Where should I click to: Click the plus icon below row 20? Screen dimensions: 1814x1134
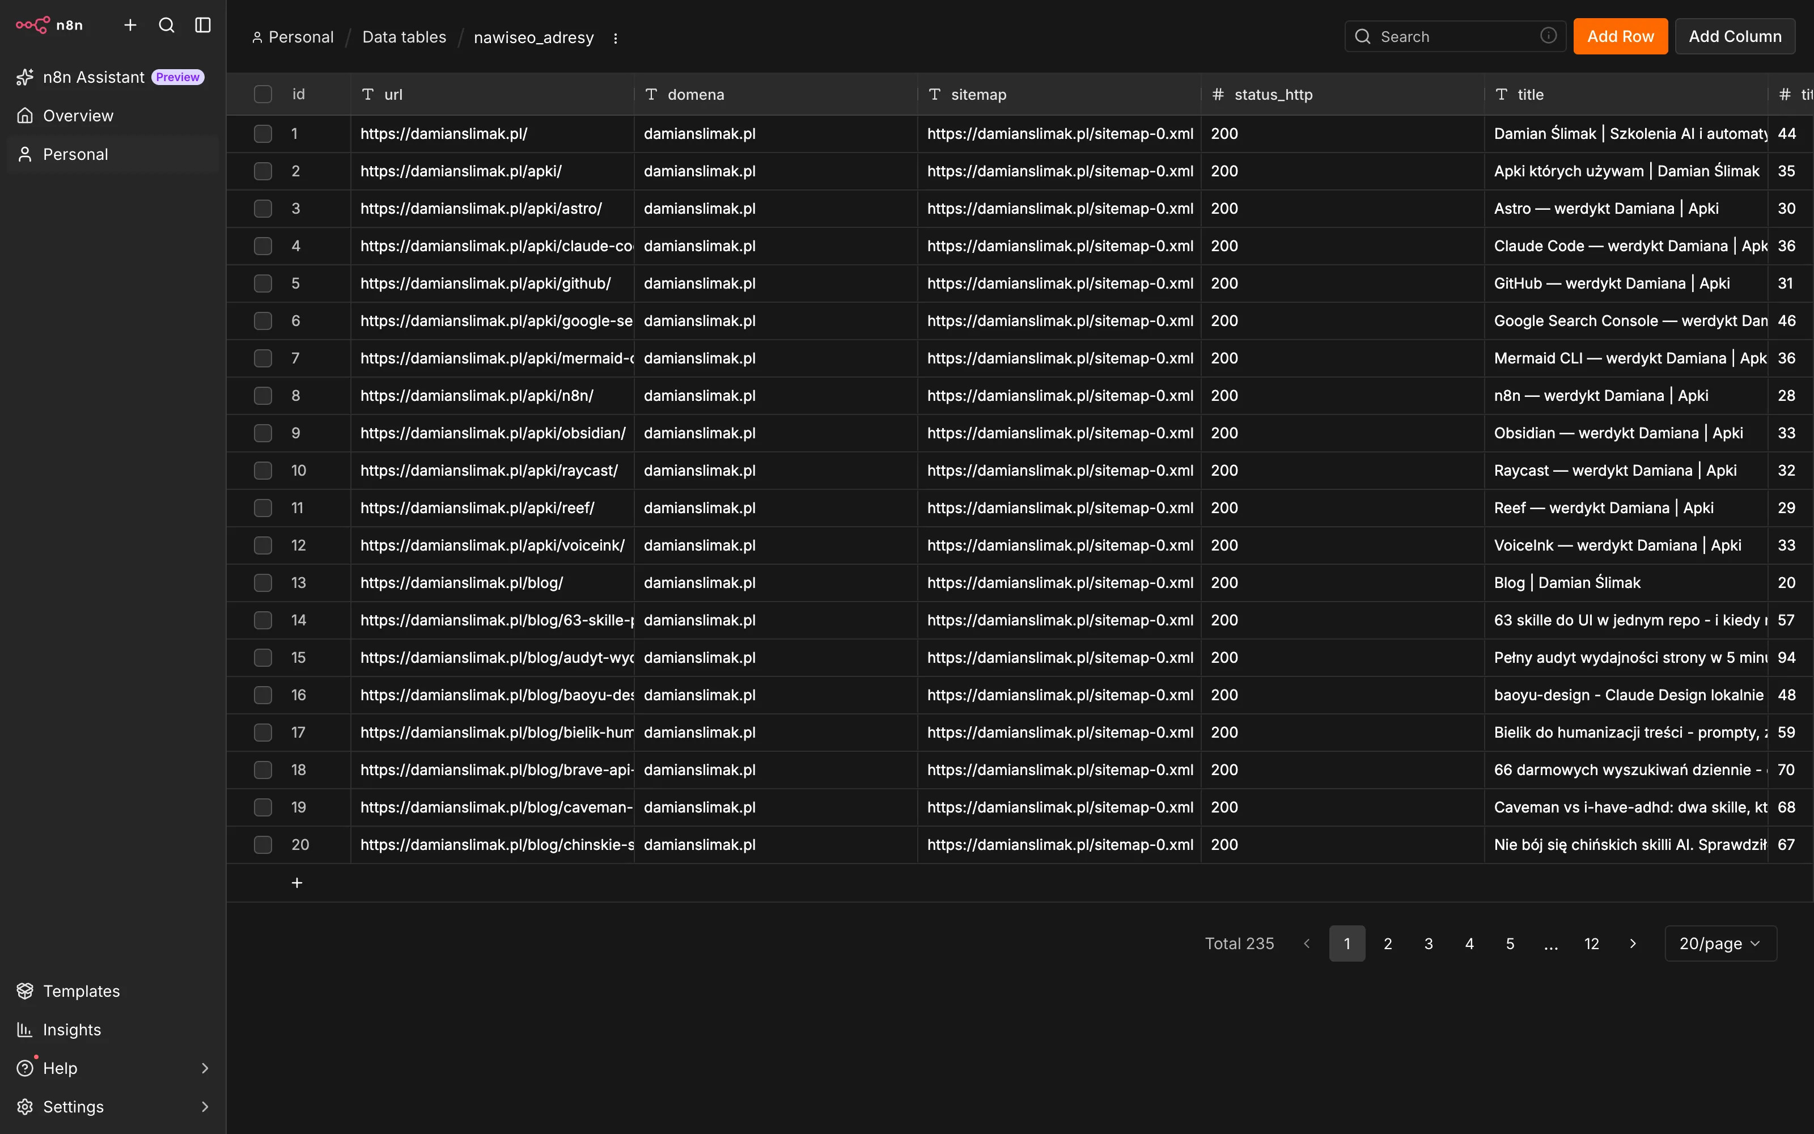(297, 883)
